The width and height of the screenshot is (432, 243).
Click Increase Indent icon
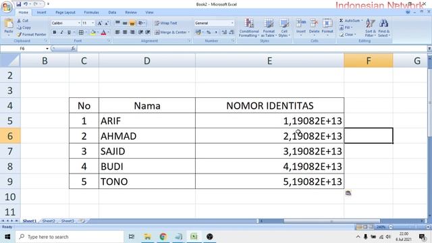pyautogui.click(x=148, y=32)
